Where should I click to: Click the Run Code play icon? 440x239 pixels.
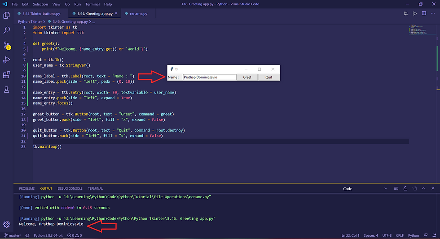pos(414,13)
